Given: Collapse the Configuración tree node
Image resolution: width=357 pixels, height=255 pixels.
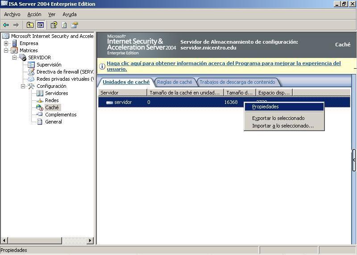Looking at the screenshot, I should click(x=23, y=86).
